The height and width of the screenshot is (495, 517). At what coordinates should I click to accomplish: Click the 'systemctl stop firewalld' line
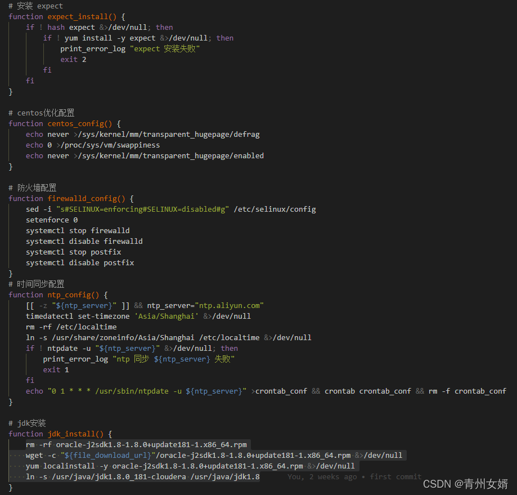click(78, 231)
